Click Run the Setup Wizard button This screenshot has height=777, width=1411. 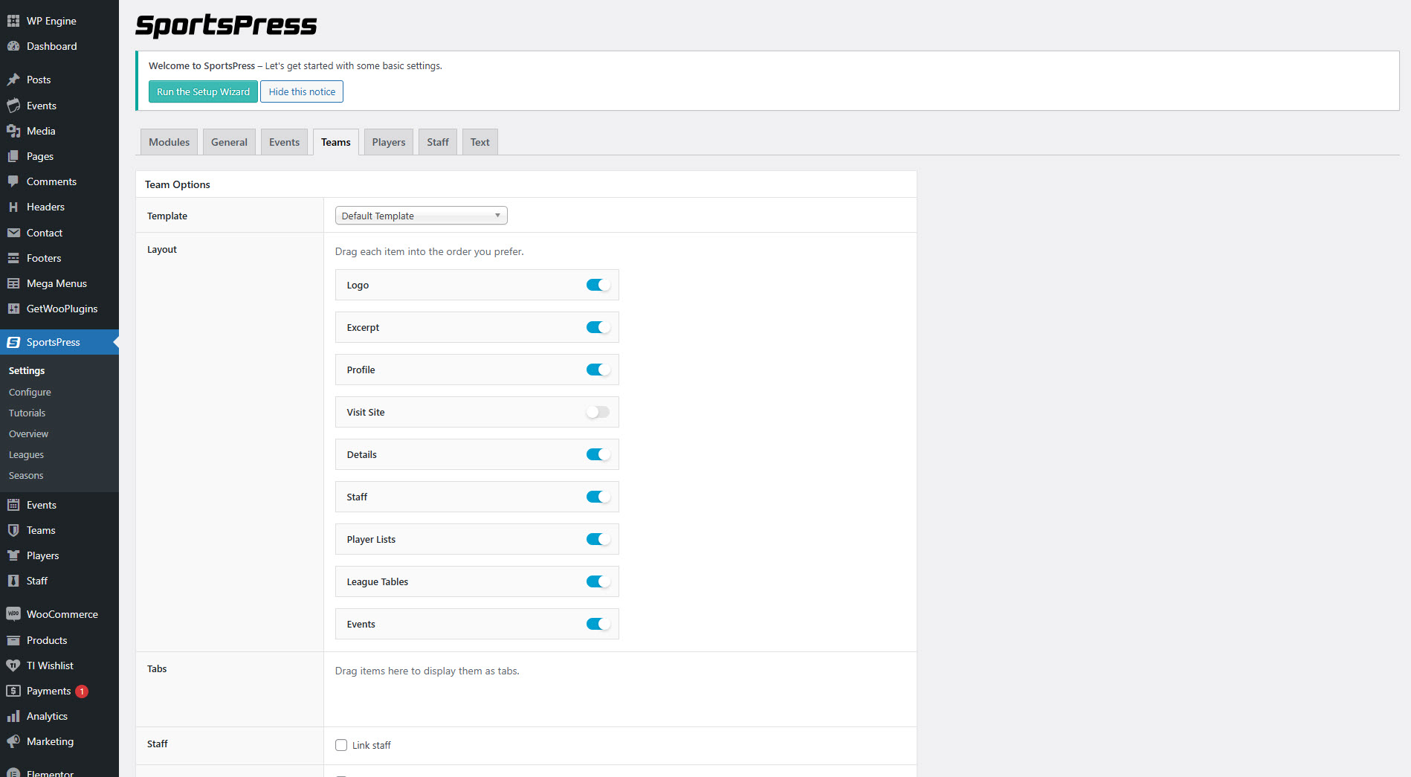coord(203,91)
